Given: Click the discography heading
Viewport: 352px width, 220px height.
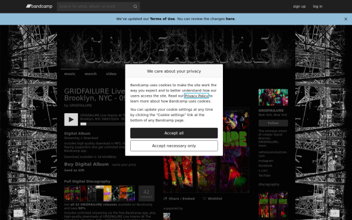Looking at the screenshot, I should [x=269, y=185].
